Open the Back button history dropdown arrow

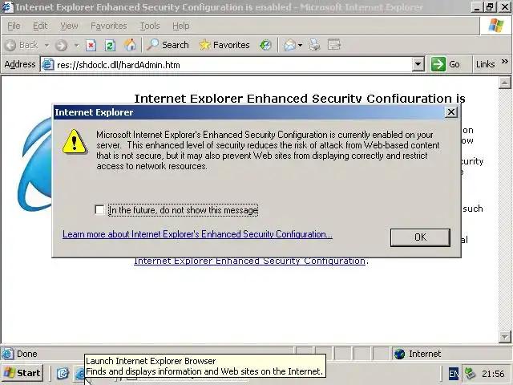[x=46, y=45]
